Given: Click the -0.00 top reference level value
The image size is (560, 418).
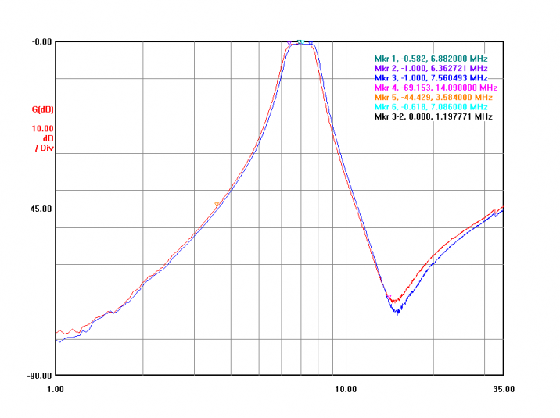Looking at the screenshot, I should coord(41,41).
